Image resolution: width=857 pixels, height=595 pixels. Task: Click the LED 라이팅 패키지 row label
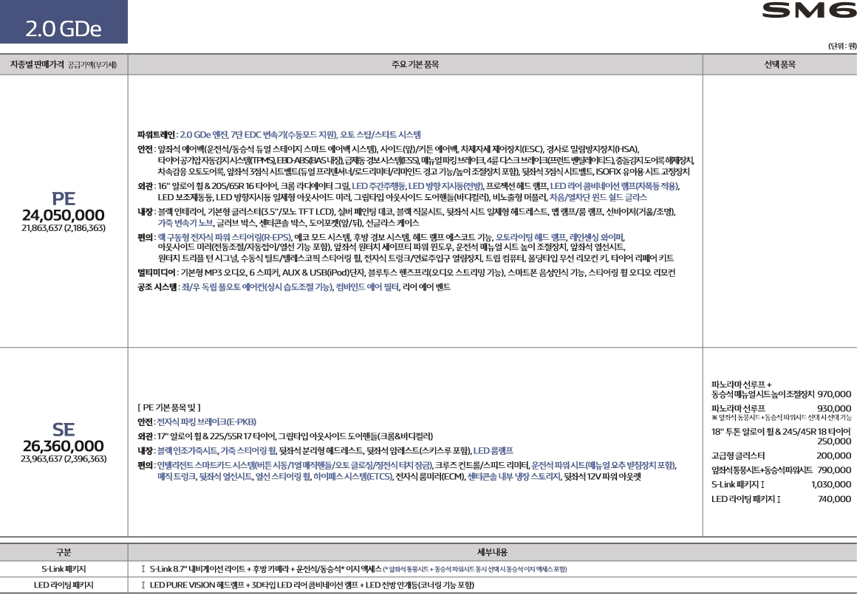click(x=64, y=585)
